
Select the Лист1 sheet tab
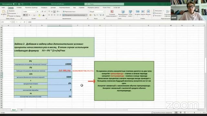[14, 110]
